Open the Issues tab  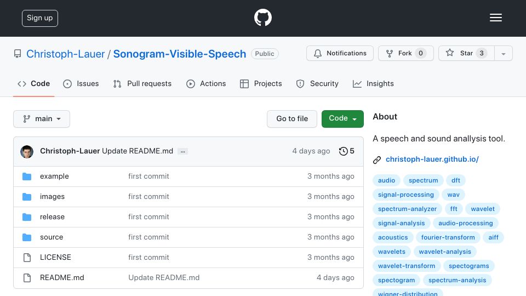coord(81,83)
